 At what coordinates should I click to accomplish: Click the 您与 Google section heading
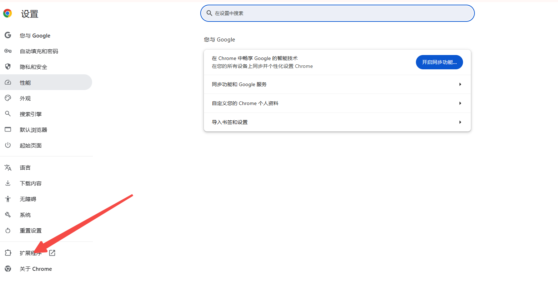tap(220, 40)
